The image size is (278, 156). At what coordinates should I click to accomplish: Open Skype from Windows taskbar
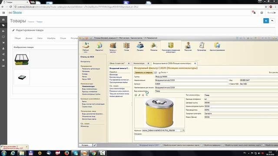click(x=76, y=153)
